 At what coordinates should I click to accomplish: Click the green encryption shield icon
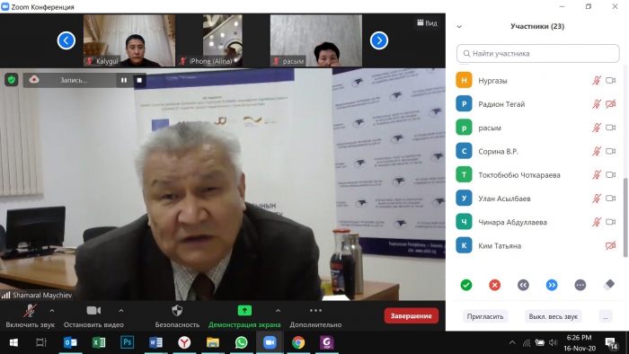[11, 80]
